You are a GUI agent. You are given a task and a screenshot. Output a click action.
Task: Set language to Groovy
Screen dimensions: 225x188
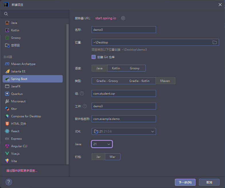135,68
